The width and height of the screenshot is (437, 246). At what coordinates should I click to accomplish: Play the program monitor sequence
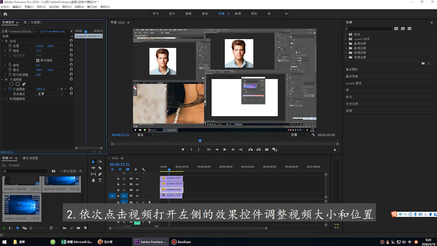[225, 149]
